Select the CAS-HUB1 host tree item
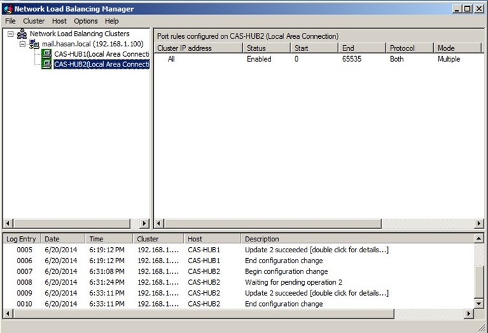Screen dimensions: 488x333 (101, 54)
